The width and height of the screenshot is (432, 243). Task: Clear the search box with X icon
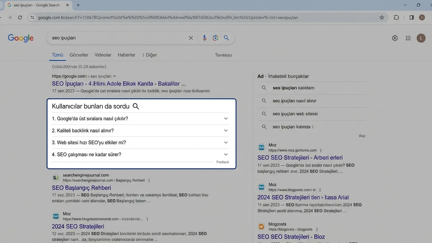(191, 38)
